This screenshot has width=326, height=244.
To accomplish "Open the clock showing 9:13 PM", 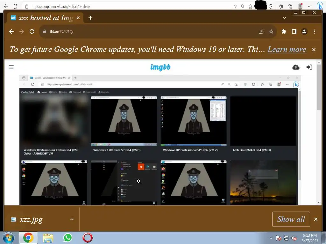I will [310, 238].
